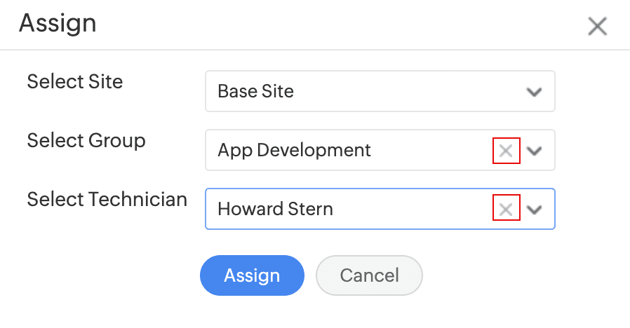Clear the App Development group selection
The image size is (630, 328).
[506, 150]
